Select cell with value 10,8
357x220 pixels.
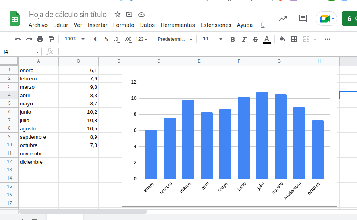pos(79,120)
